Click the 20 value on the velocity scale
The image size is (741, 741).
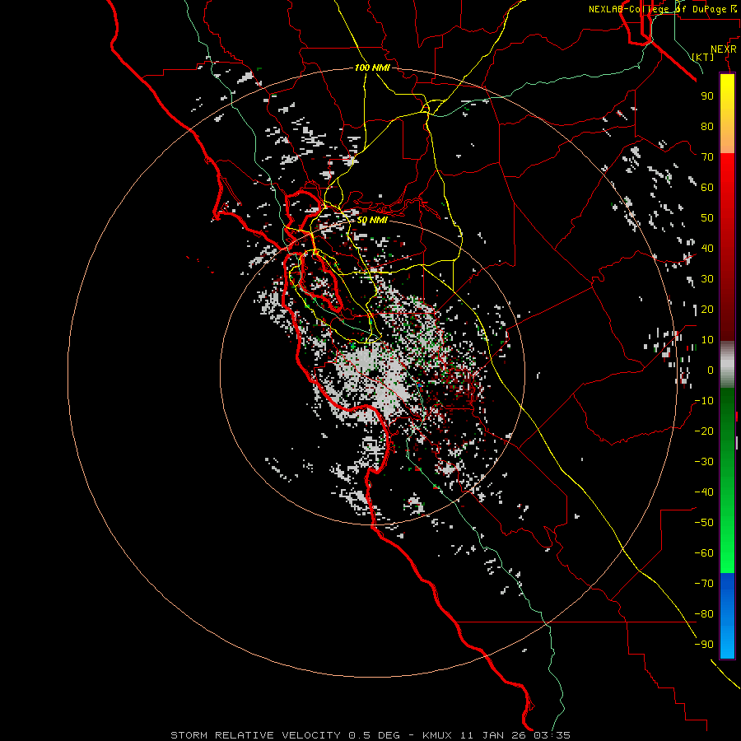click(707, 310)
